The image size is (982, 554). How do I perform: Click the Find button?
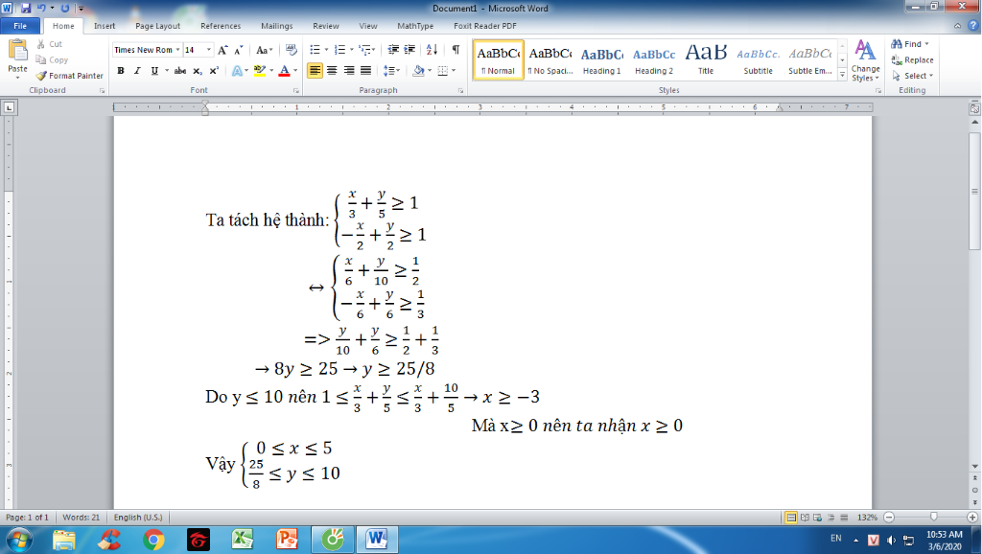coord(911,44)
